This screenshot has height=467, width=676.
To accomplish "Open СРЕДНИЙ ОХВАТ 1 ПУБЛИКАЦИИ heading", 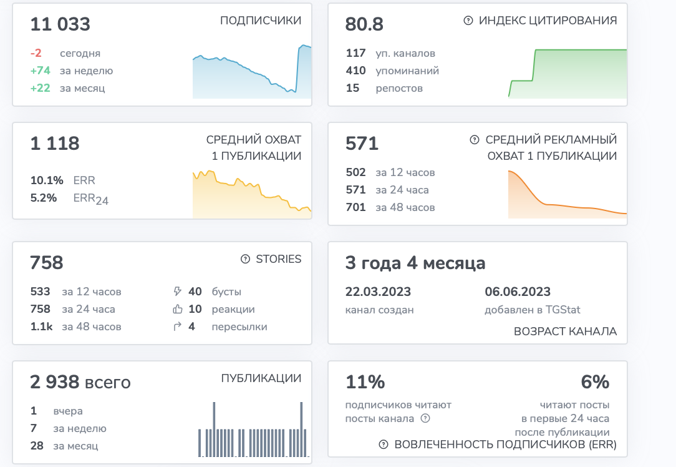I will point(253,147).
